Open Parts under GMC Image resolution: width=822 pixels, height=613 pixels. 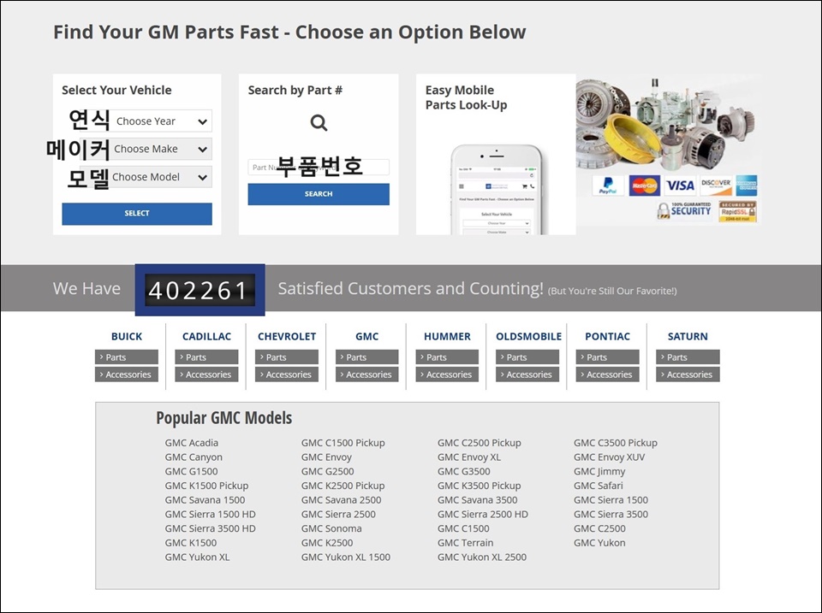[367, 357]
